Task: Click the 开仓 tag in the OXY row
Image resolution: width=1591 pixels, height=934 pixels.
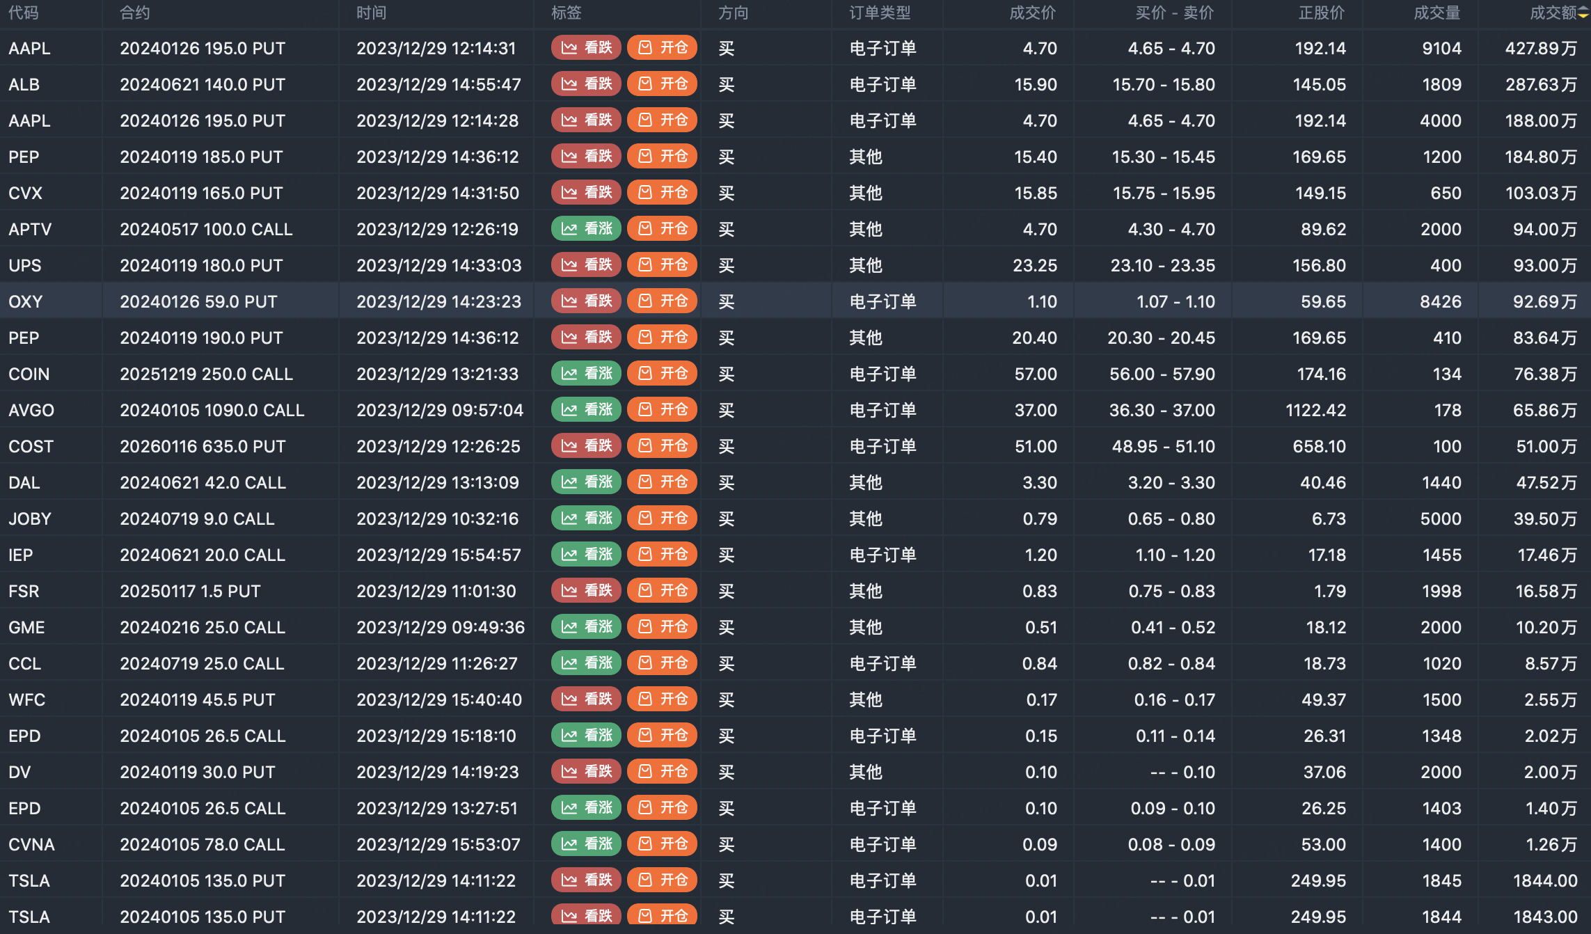Action: [662, 301]
